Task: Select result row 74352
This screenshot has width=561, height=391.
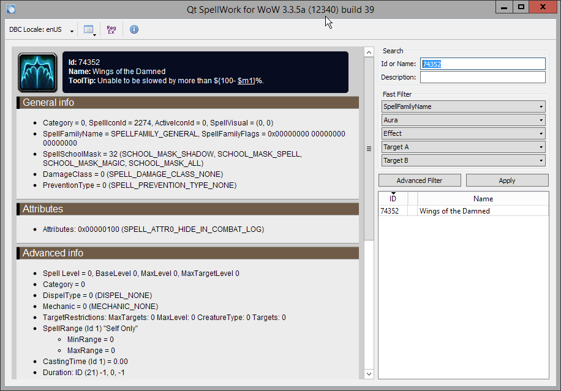Action: [x=390, y=211]
